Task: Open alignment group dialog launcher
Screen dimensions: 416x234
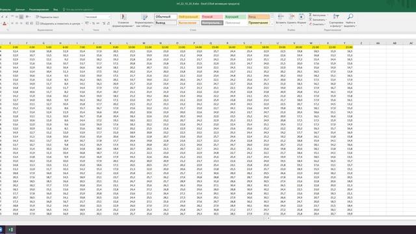Action: pyautogui.click(x=83, y=30)
